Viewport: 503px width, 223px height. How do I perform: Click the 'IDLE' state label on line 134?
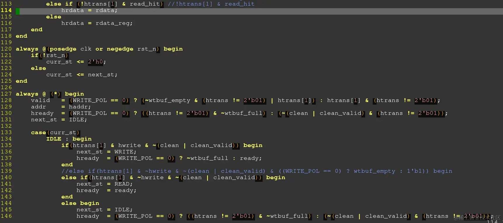point(54,139)
